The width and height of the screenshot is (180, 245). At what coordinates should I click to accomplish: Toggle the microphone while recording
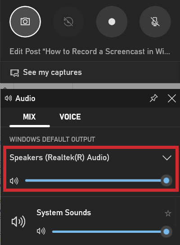155,22
